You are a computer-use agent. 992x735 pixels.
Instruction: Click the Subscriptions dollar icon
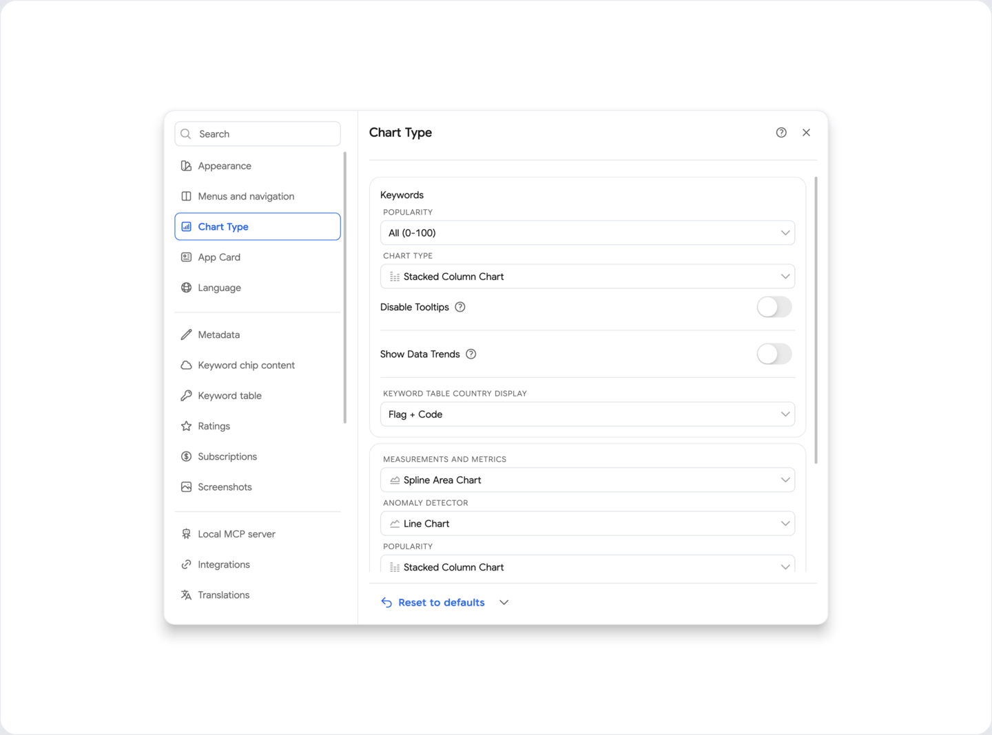point(186,456)
